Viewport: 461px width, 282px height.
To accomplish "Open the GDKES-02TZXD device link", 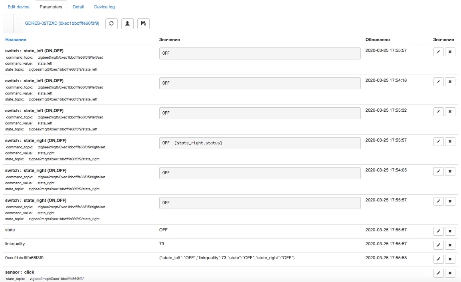I will (x=62, y=24).
